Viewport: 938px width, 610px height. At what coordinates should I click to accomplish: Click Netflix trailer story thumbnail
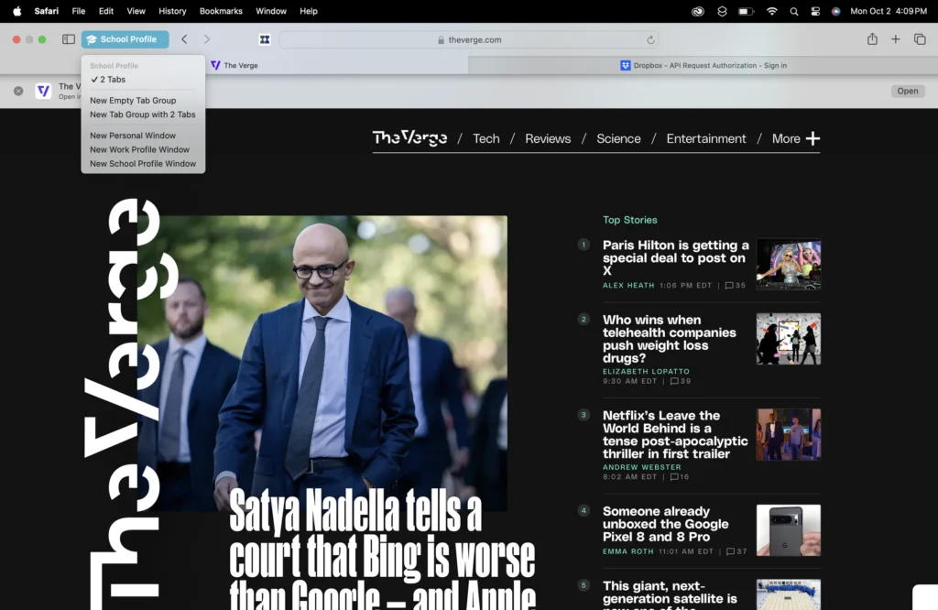coord(789,435)
